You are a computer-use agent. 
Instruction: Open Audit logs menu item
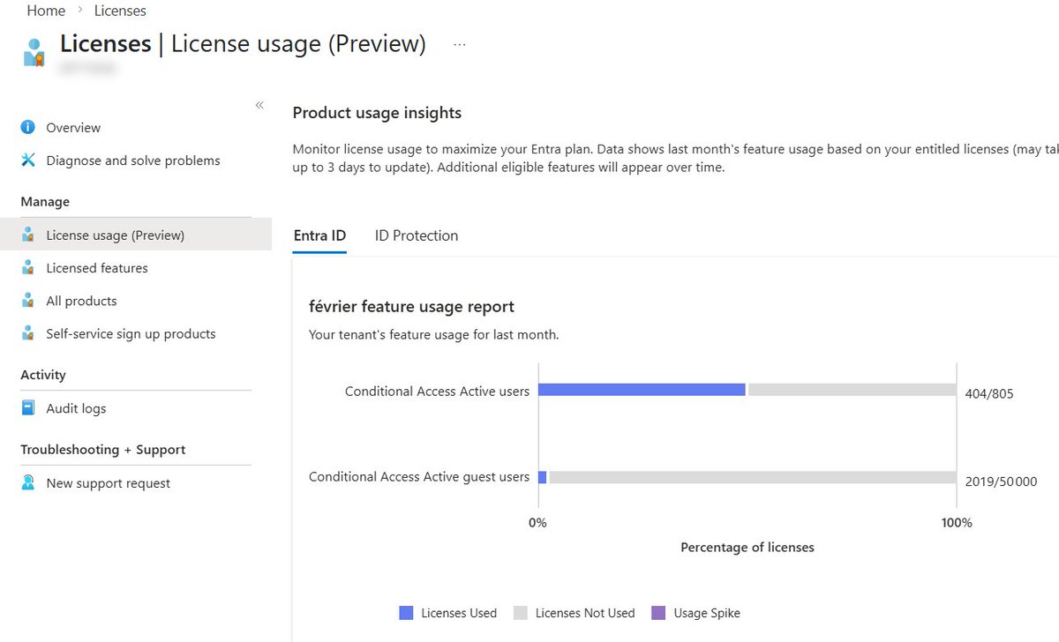76,409
